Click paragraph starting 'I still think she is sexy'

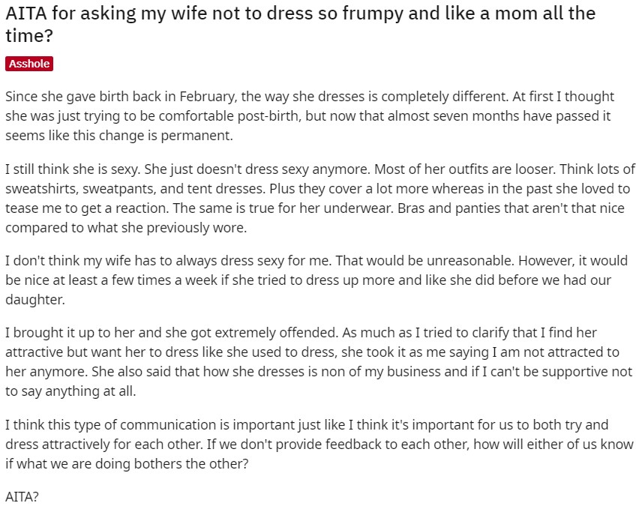[x=320, y=199]
